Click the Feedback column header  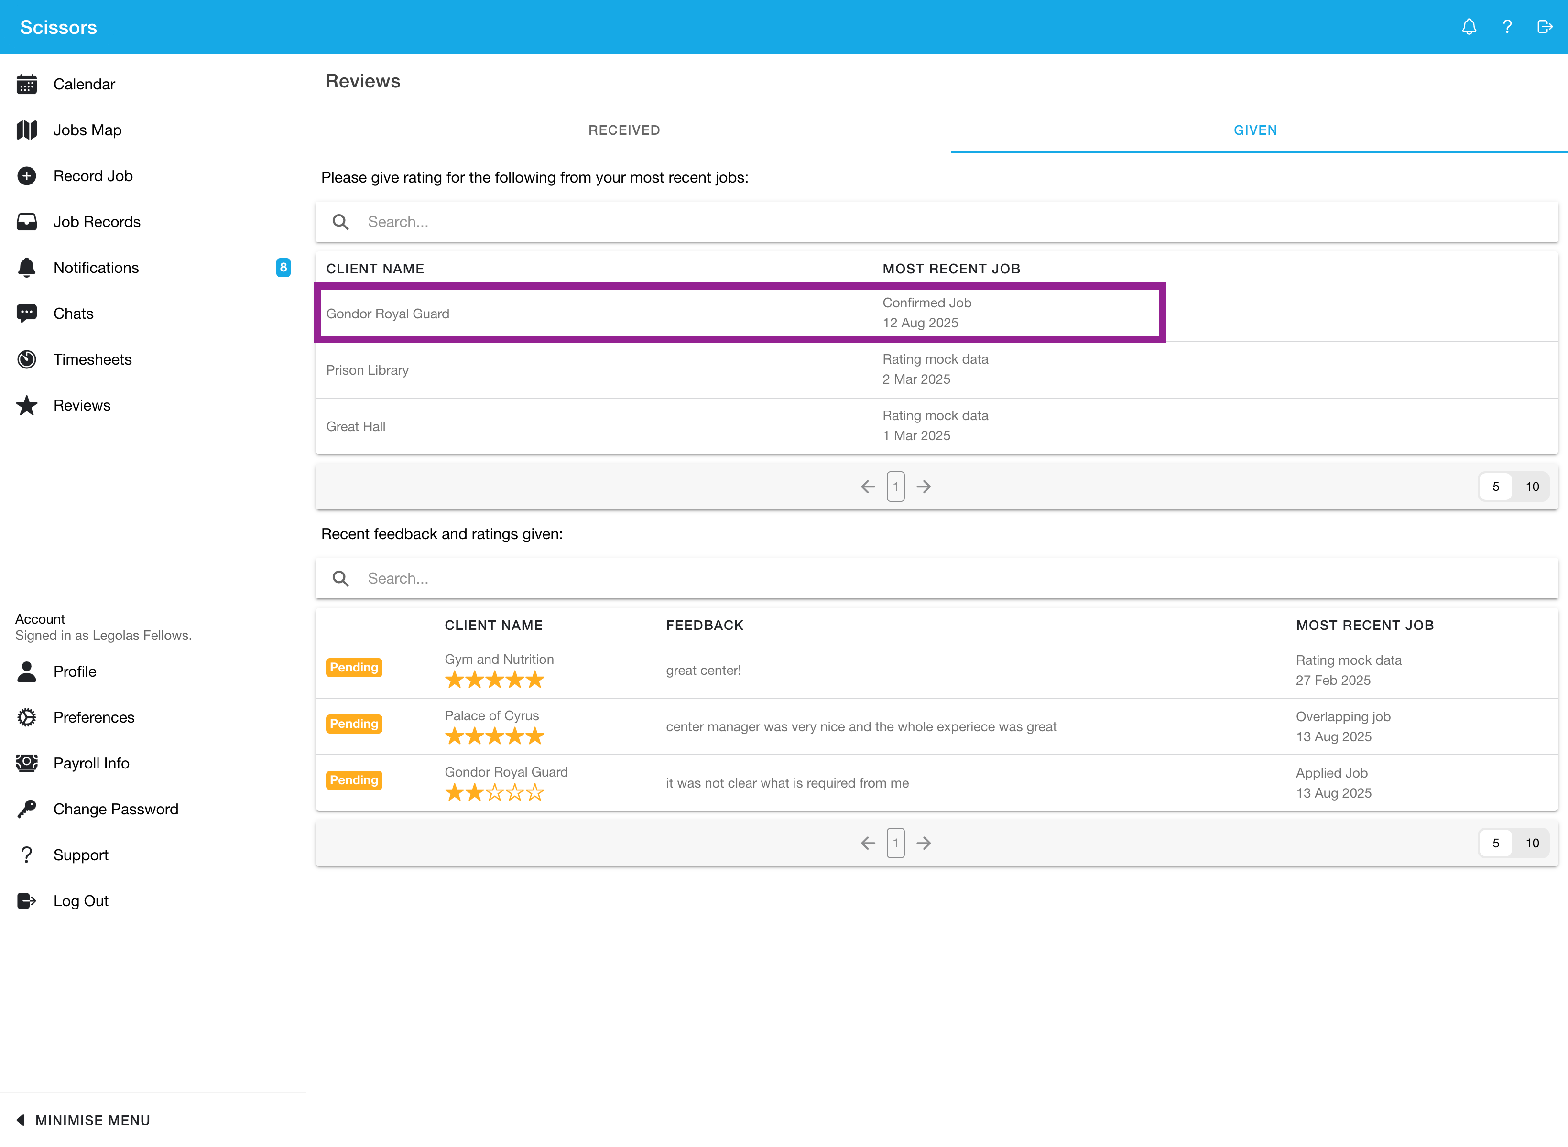[x=705, y=625]
